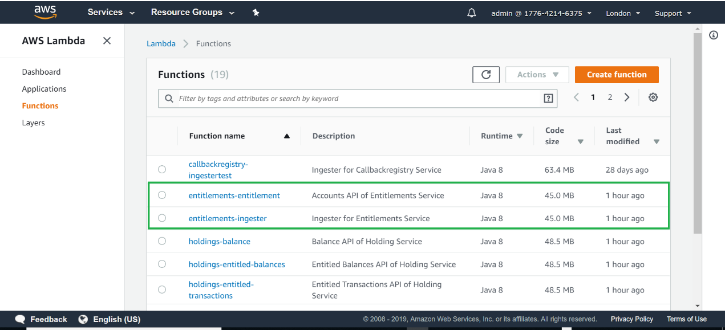725x330 pixels.
Task: Open the info panel icon
Action: tap(713, 35)
